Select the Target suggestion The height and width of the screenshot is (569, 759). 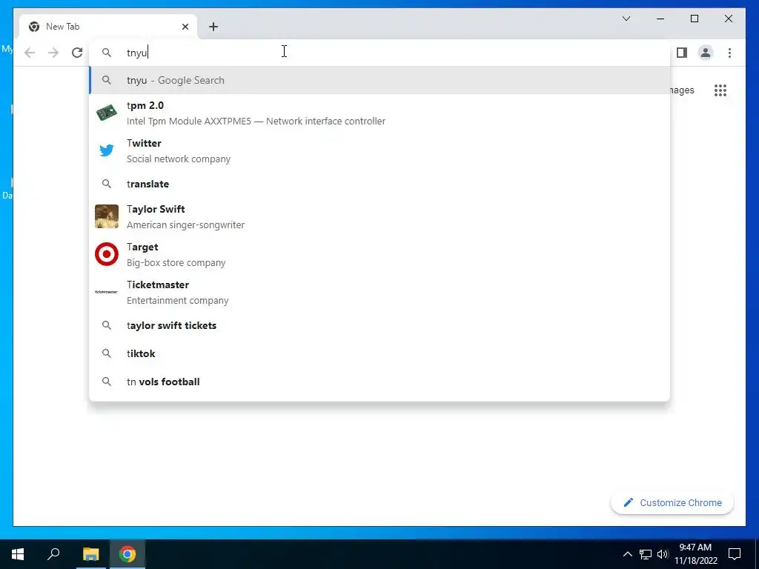click(379, 255)
